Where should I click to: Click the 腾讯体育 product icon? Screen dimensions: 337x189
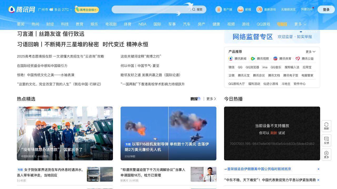click(x=275, y=59)
